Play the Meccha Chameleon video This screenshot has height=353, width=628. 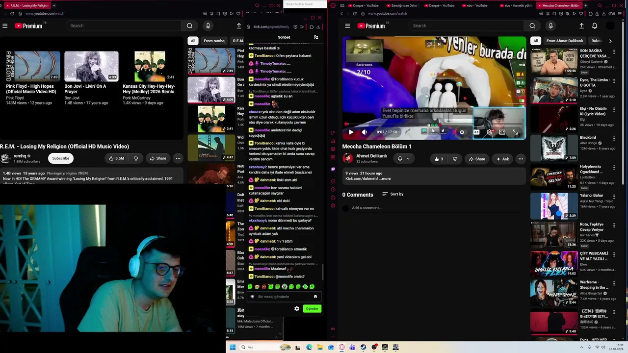click(x=351, y=132)
